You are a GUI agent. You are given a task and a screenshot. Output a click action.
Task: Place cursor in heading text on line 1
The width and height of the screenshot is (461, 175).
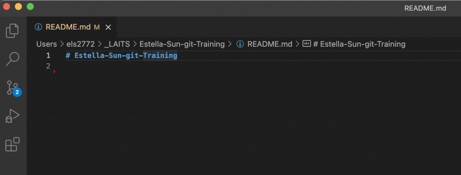pyautogui.click(x=122, y=55)
